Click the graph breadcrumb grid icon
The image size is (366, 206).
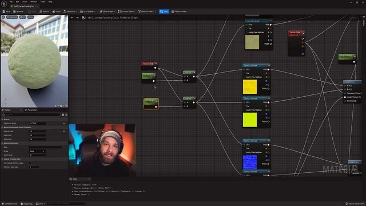click(x=84, y=18)
